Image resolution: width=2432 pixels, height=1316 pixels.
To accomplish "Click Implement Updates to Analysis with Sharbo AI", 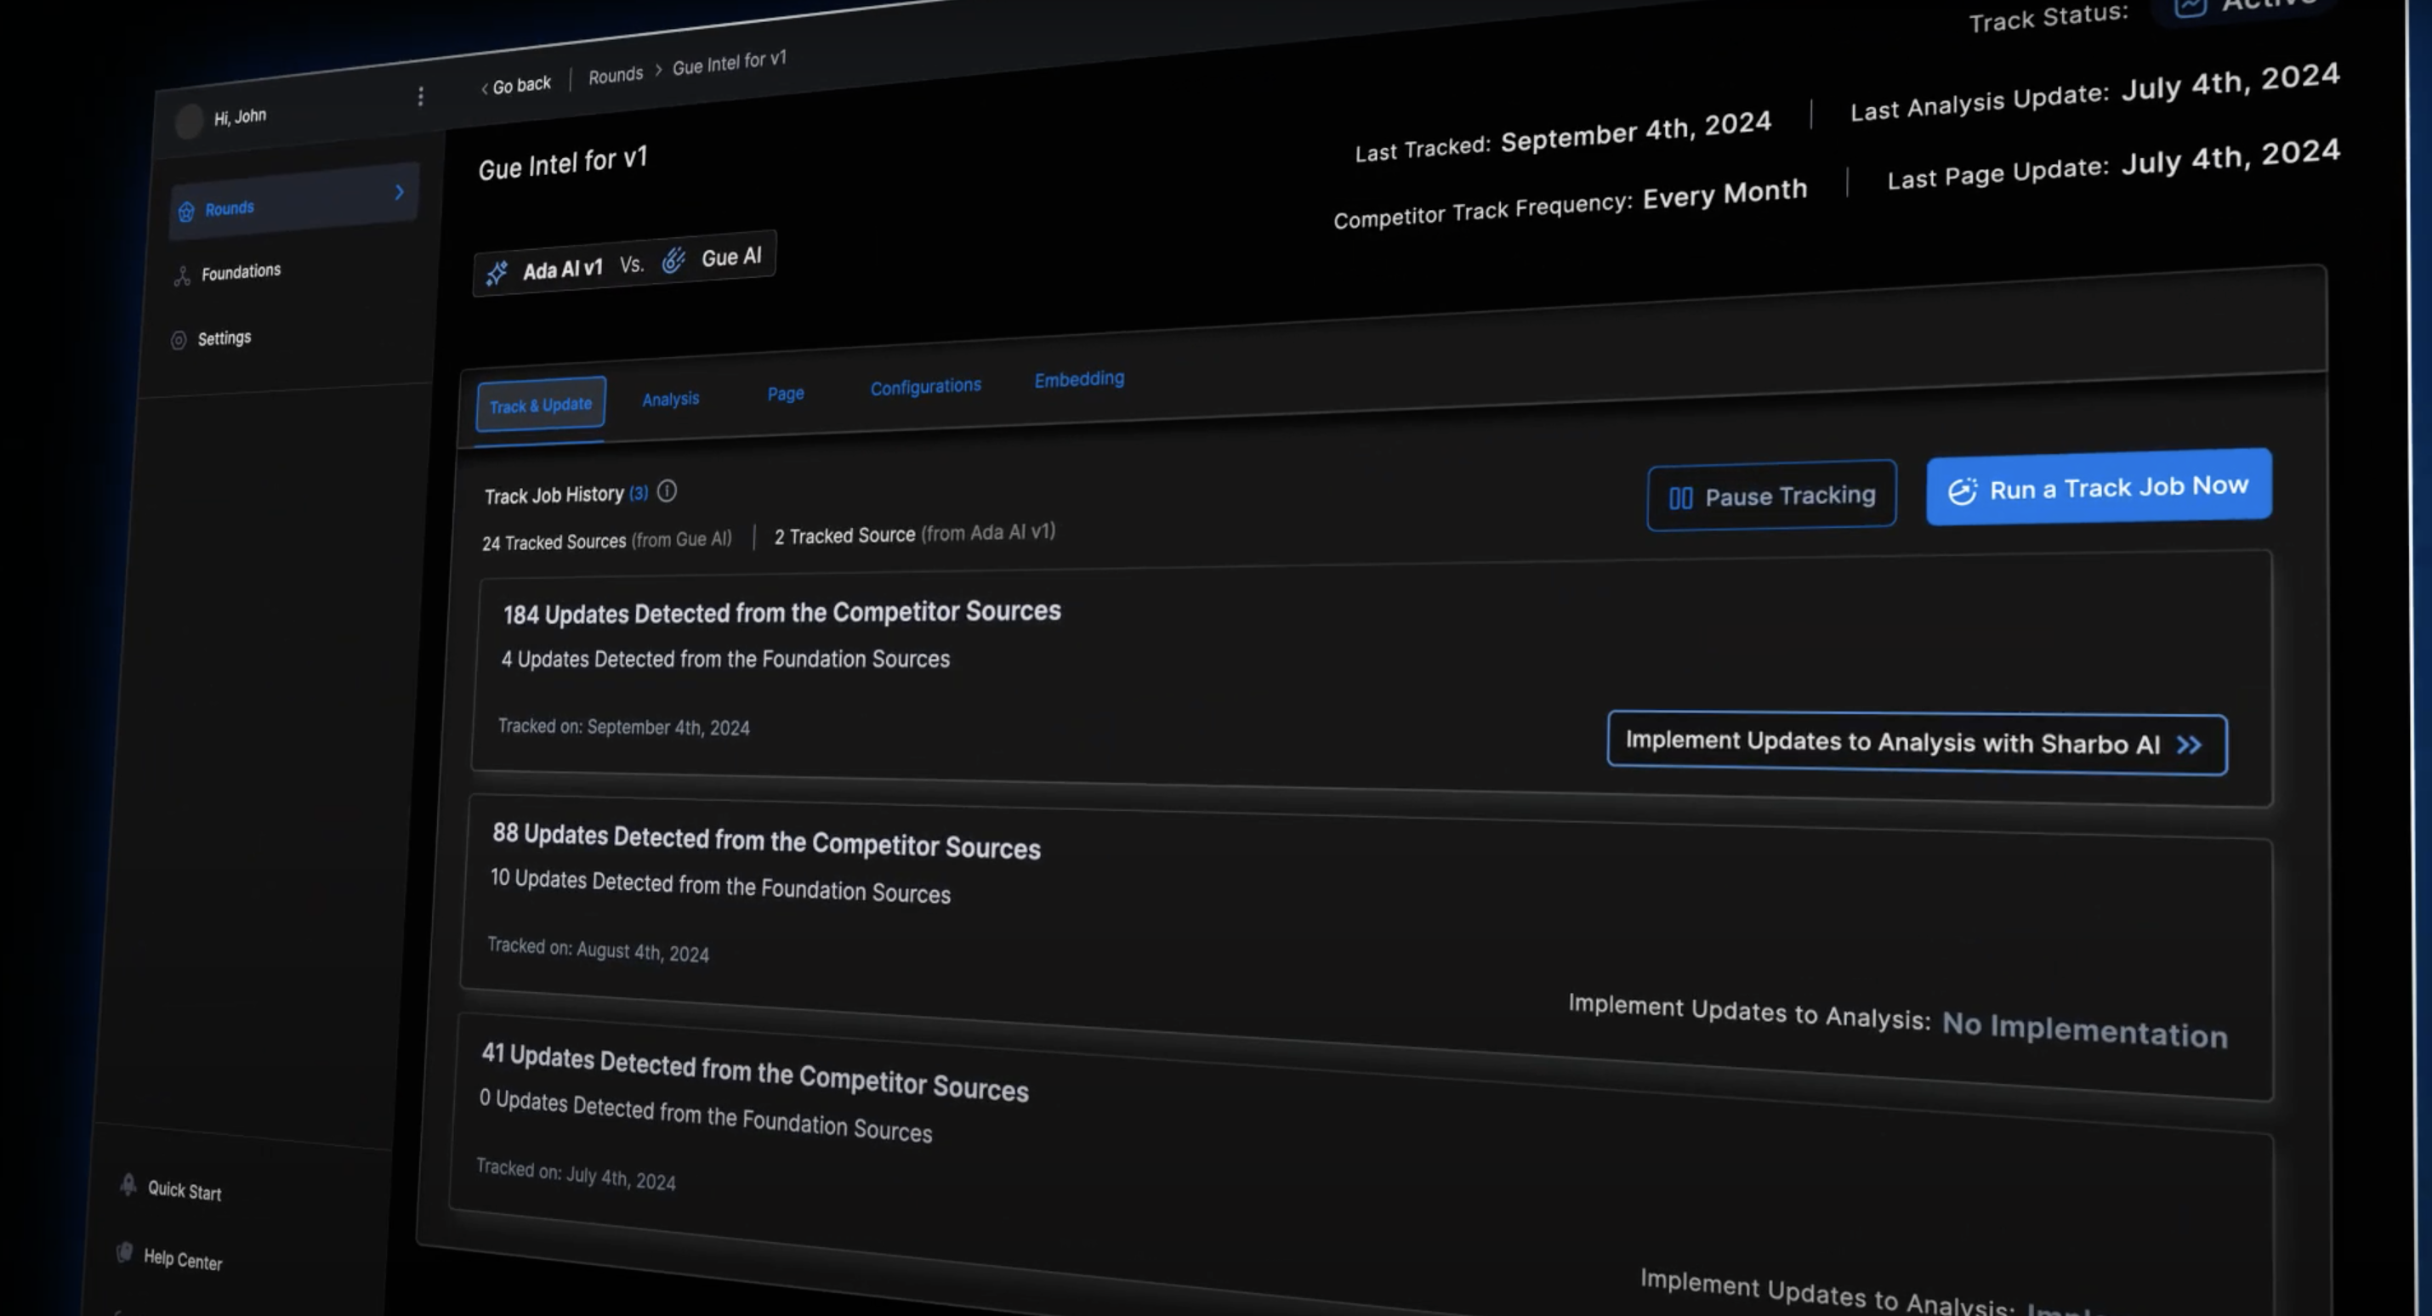I will (1916, 744).
